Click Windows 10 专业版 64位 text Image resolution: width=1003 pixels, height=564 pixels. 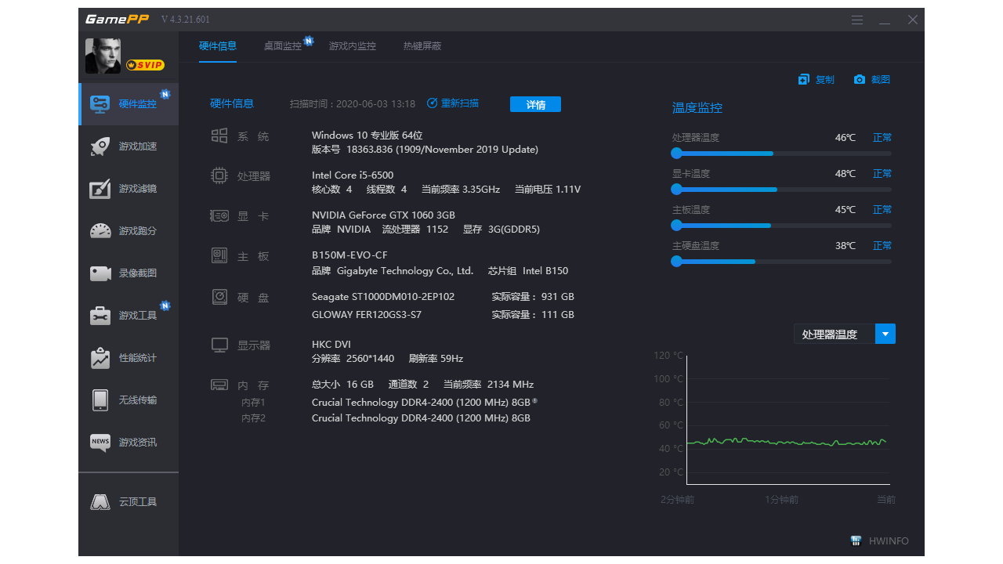pos(368,136)
